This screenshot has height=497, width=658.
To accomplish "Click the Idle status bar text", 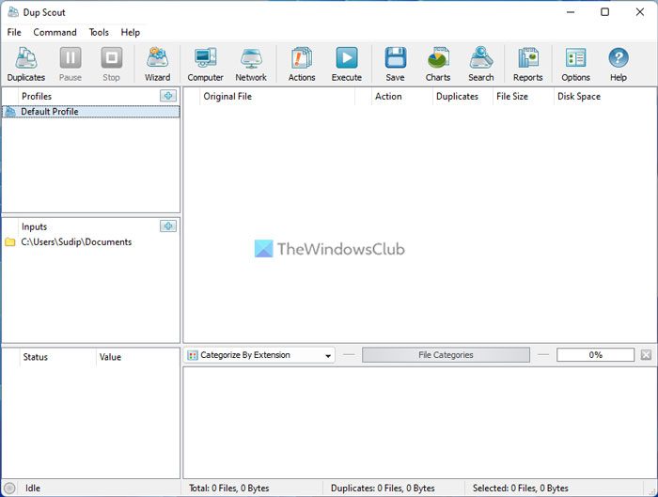I will pos(33,489).
